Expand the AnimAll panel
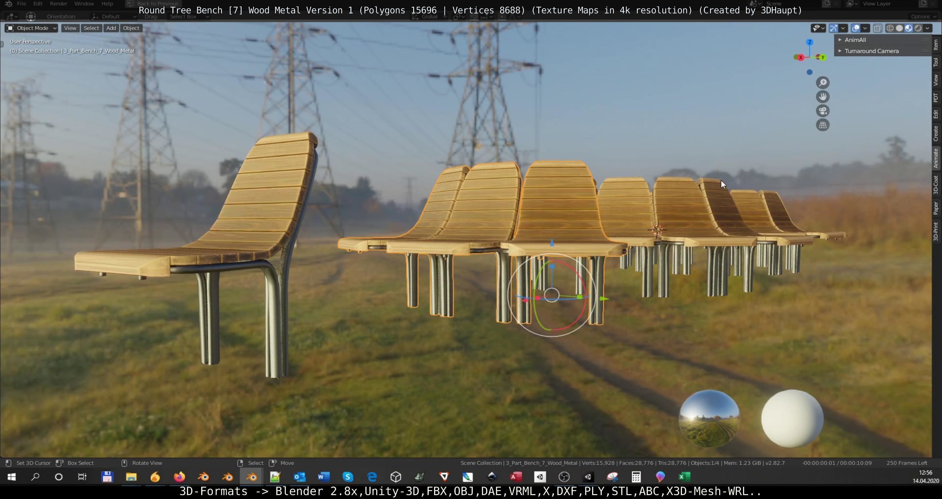Image resolution: width=942 pixels, height=499 pixels. point(855,40)
